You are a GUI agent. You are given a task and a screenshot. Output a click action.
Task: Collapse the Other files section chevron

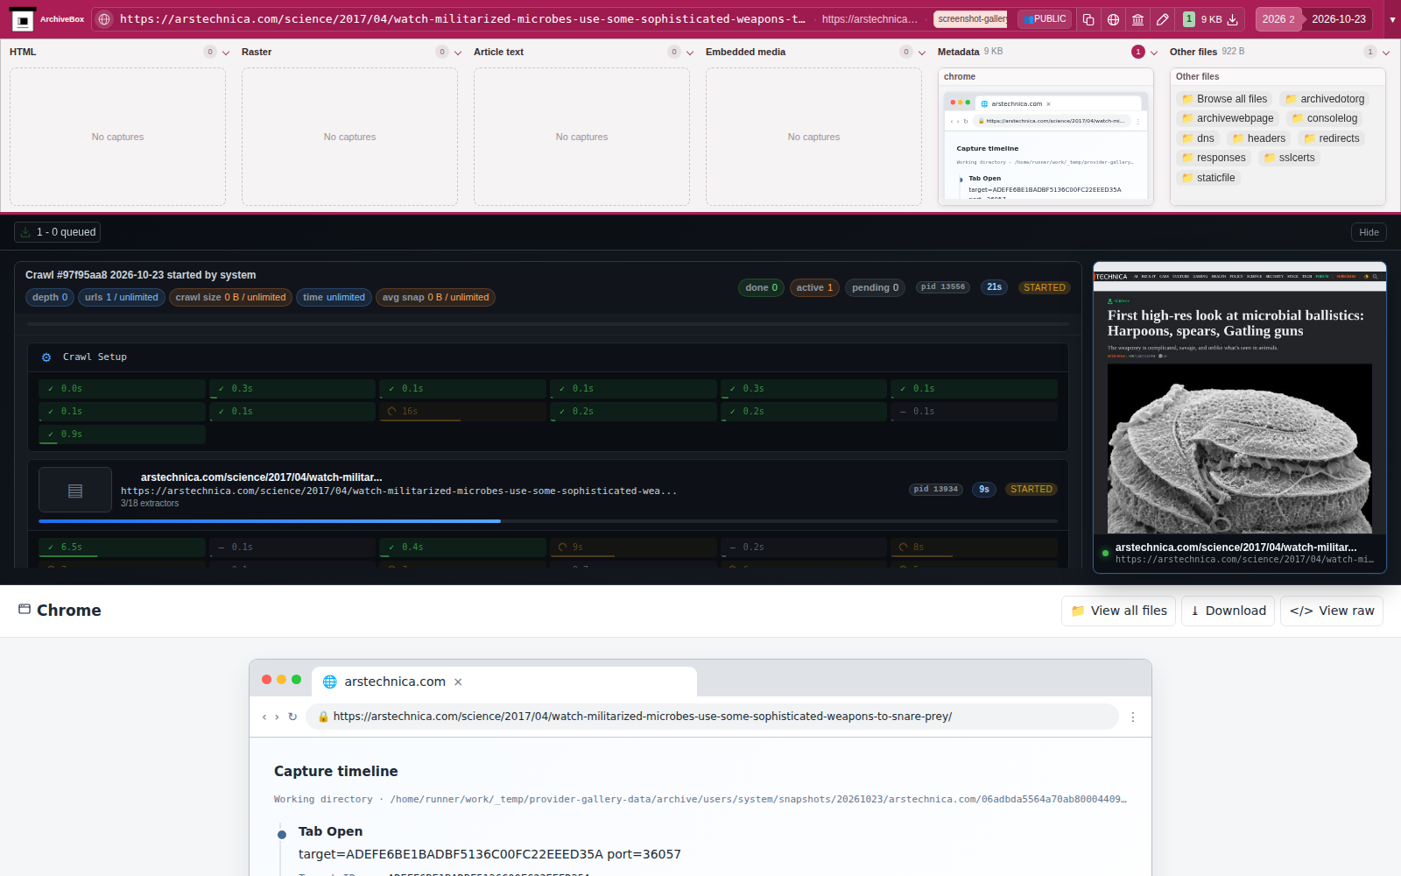(1386, 53)
